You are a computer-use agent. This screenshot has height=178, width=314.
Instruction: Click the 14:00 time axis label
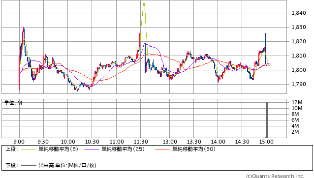click(218, 142)
